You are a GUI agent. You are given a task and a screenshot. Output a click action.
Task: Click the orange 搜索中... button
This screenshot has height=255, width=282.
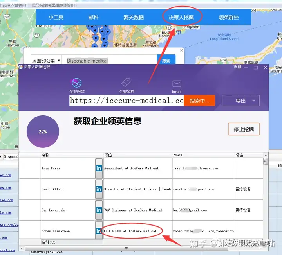[199, 101]
